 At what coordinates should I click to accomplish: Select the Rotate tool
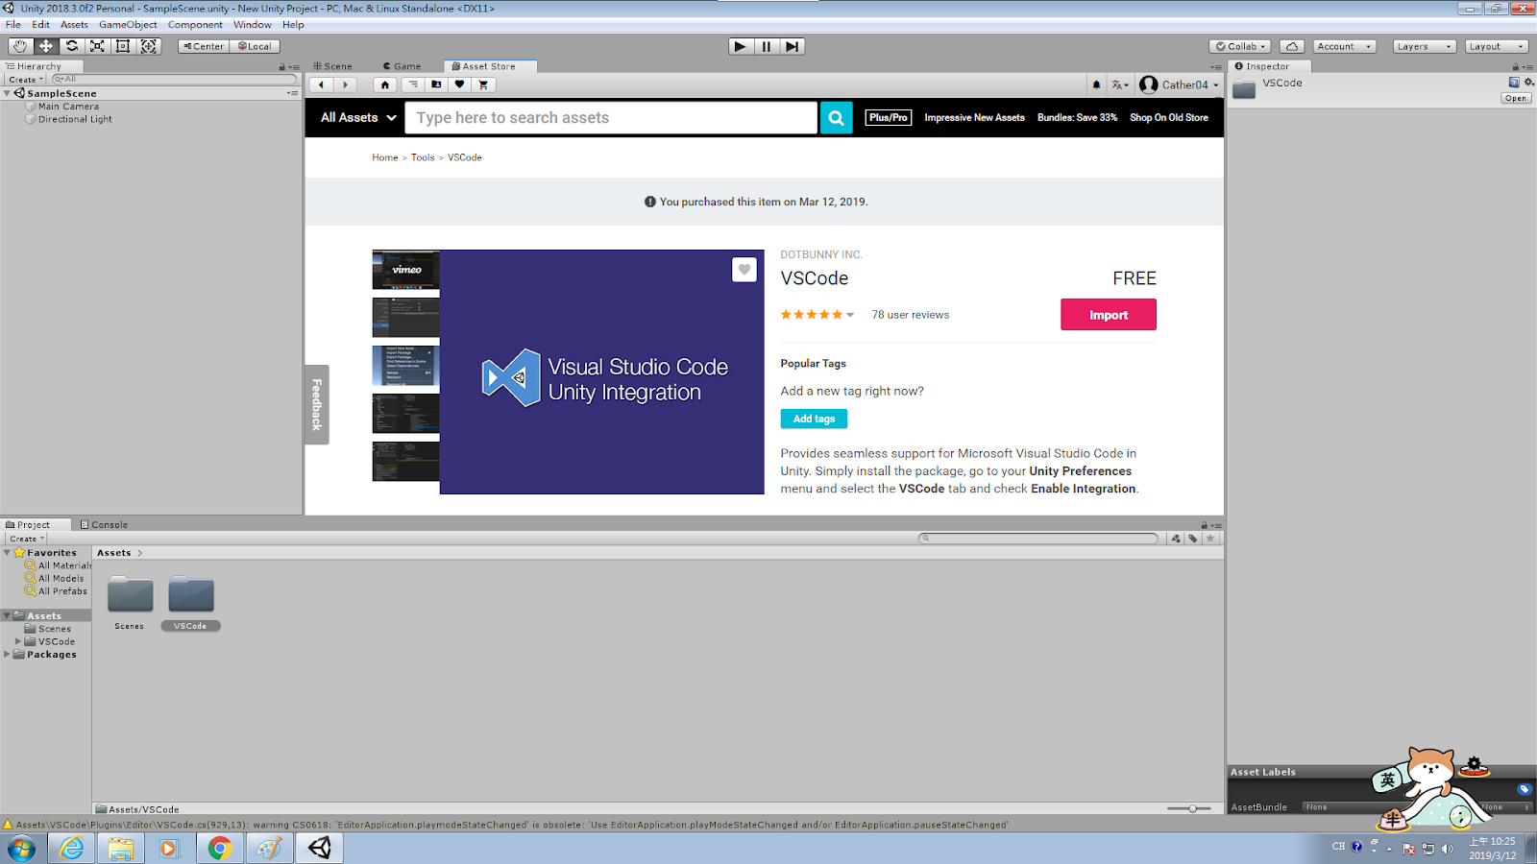tap(71, 45)
